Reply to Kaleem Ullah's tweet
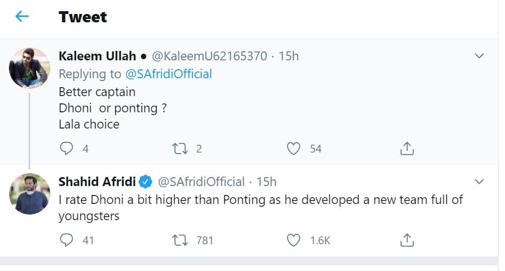The image size is (505, 271). coord(67,149)
